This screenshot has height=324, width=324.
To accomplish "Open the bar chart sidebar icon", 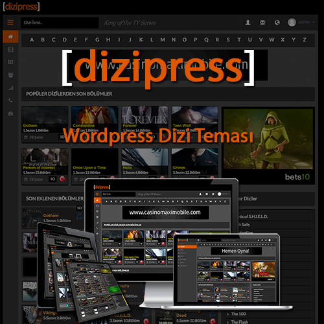I will (10, 87).
